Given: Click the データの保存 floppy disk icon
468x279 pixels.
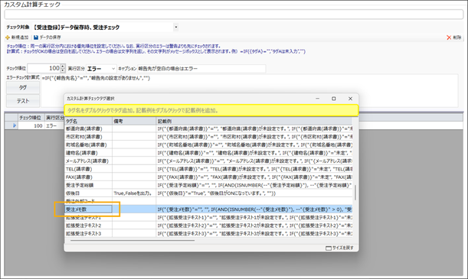Looking at the screenshot, I should (x=36, y=37).
